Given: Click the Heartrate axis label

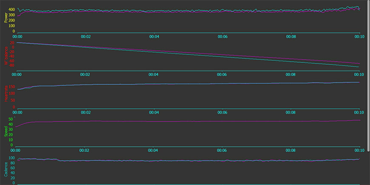Looking at the screenshot, I should click(6, 93).
